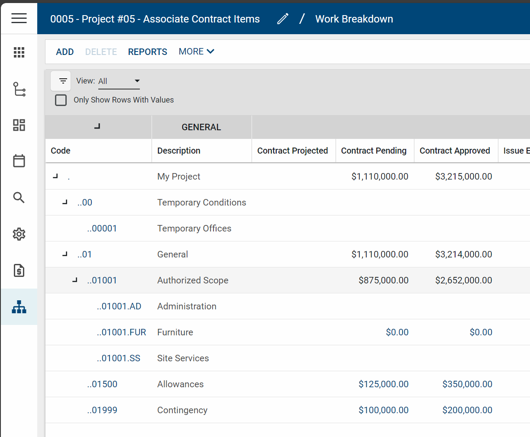Collapse the ..00 Temporary Conditions row
This screenshot has height=437, width=530.
point(65,202)
